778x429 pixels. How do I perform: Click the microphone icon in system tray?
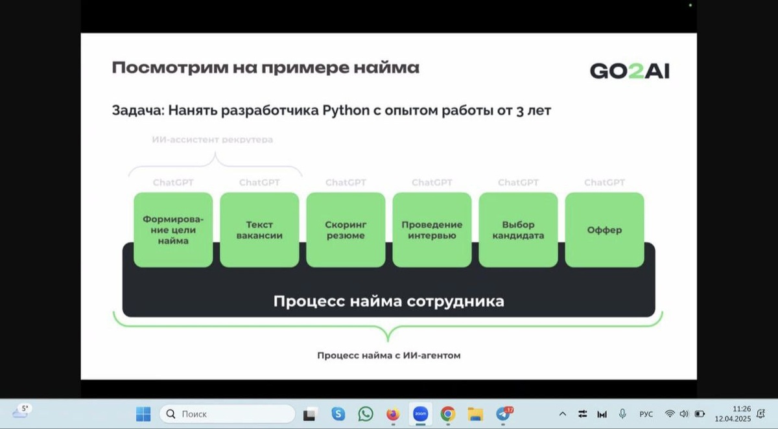(622, 413)
